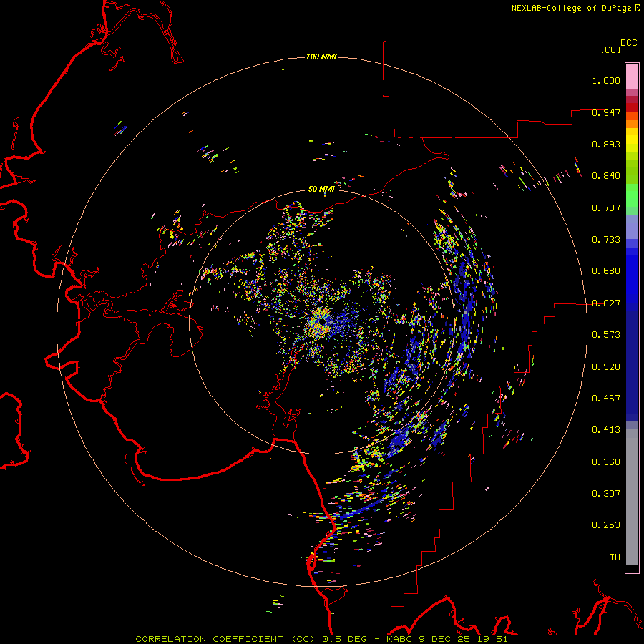Click the [CC] unit label above the legend

[610, 49]
